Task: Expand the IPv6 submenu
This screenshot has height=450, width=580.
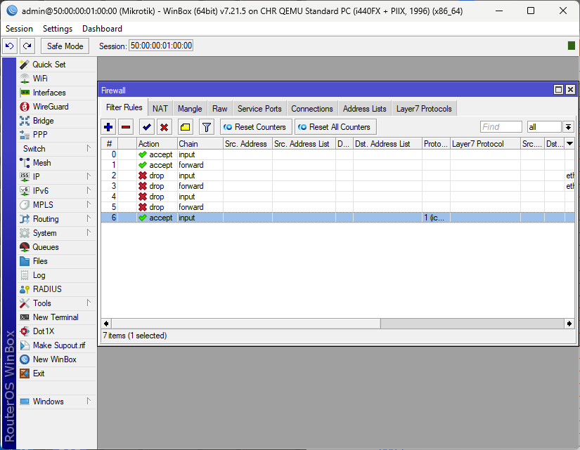Action: [x=89, y=190]
